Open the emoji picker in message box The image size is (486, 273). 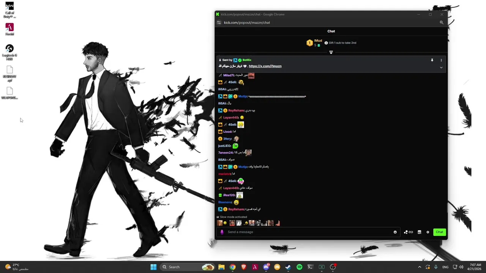pos(395,232)
